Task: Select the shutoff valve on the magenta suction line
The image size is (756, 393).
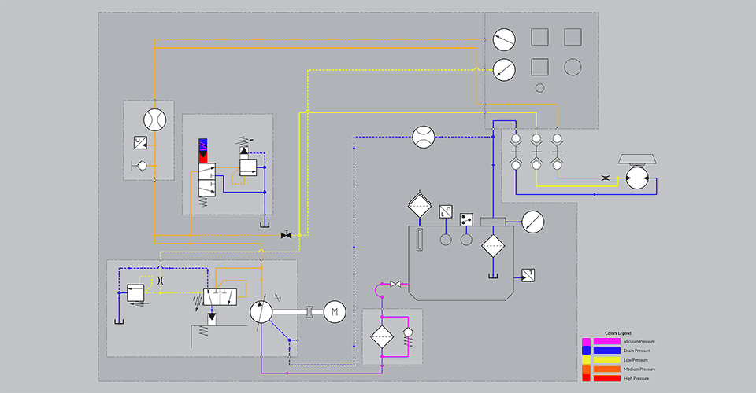Action: 396,283
